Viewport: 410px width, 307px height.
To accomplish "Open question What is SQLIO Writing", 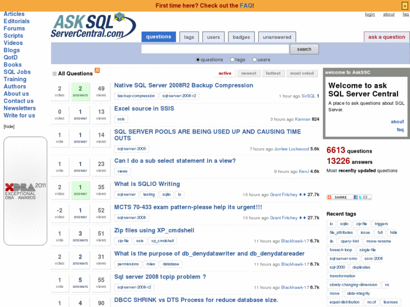I will pos(147,184).
